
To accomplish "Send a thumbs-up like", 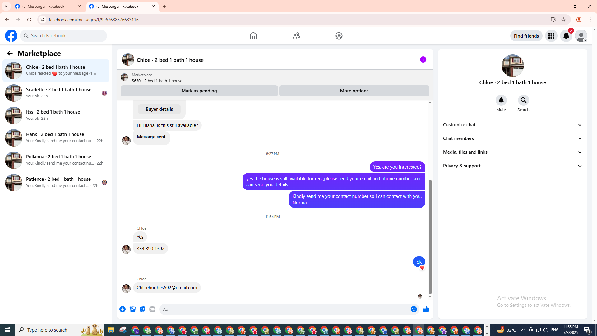I will (426, 309).
